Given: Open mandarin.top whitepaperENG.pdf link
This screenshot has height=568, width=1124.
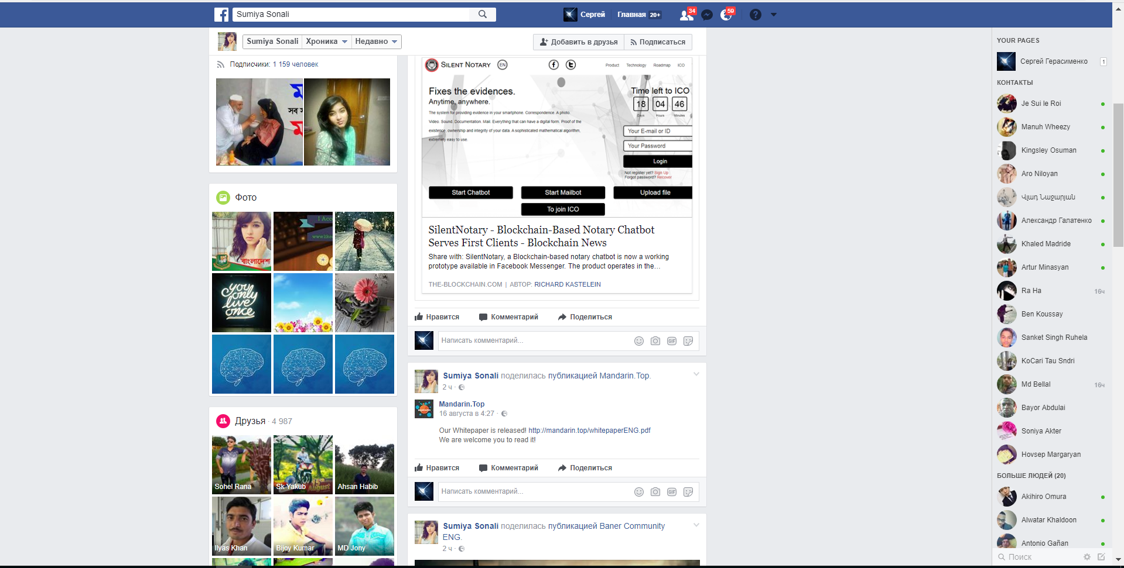Looking at the screenshot, I should pos(589,431).
